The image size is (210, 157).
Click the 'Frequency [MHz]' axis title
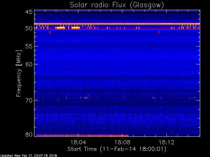click(19, 73)
